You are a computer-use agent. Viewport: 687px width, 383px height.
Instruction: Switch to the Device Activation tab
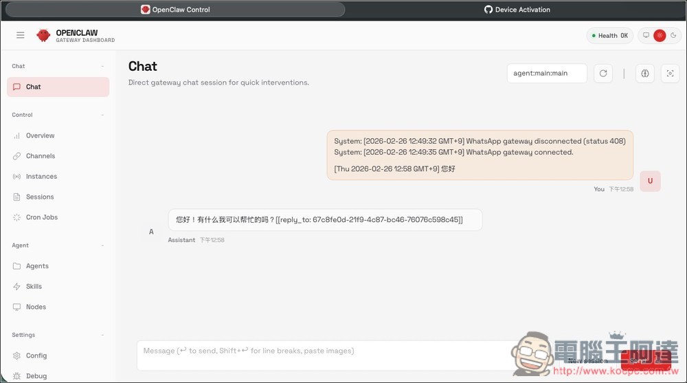[x=517, y=10]
